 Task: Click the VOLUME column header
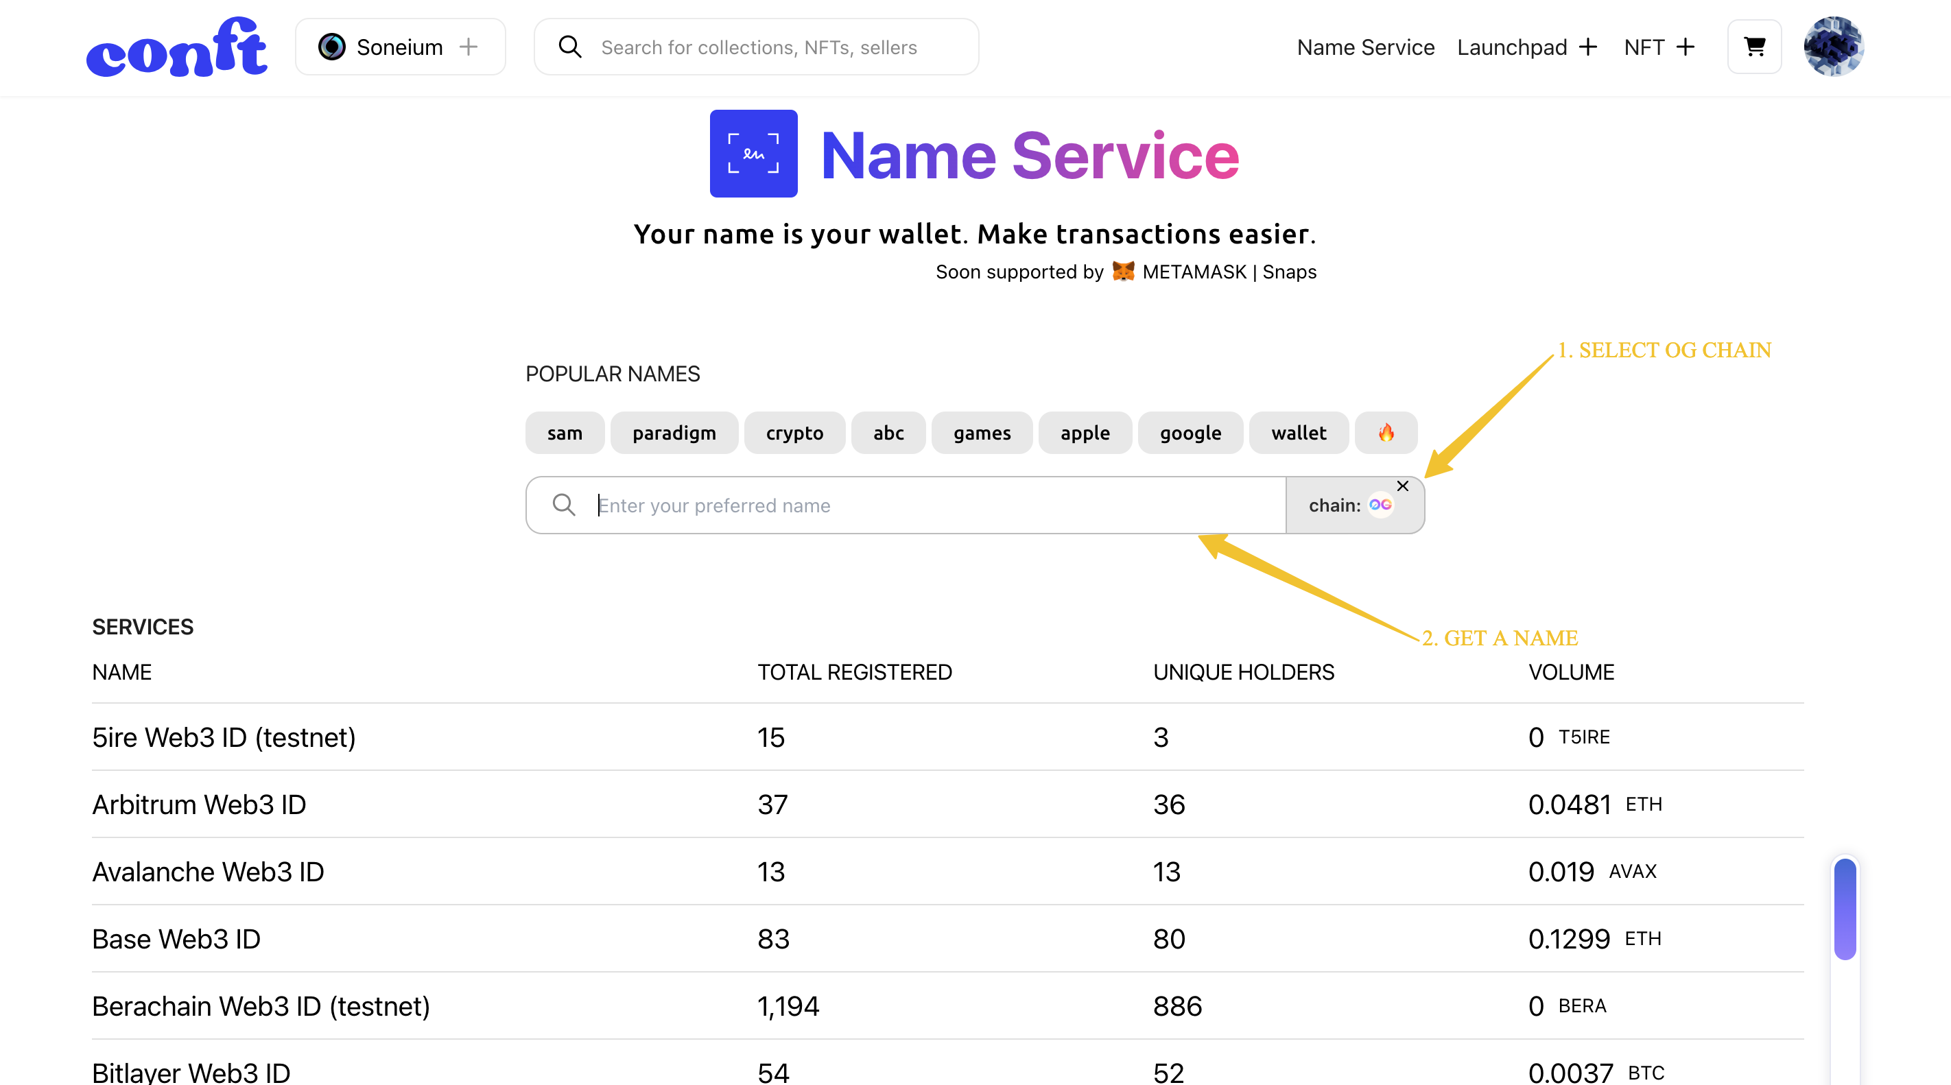coord(1571,672)
